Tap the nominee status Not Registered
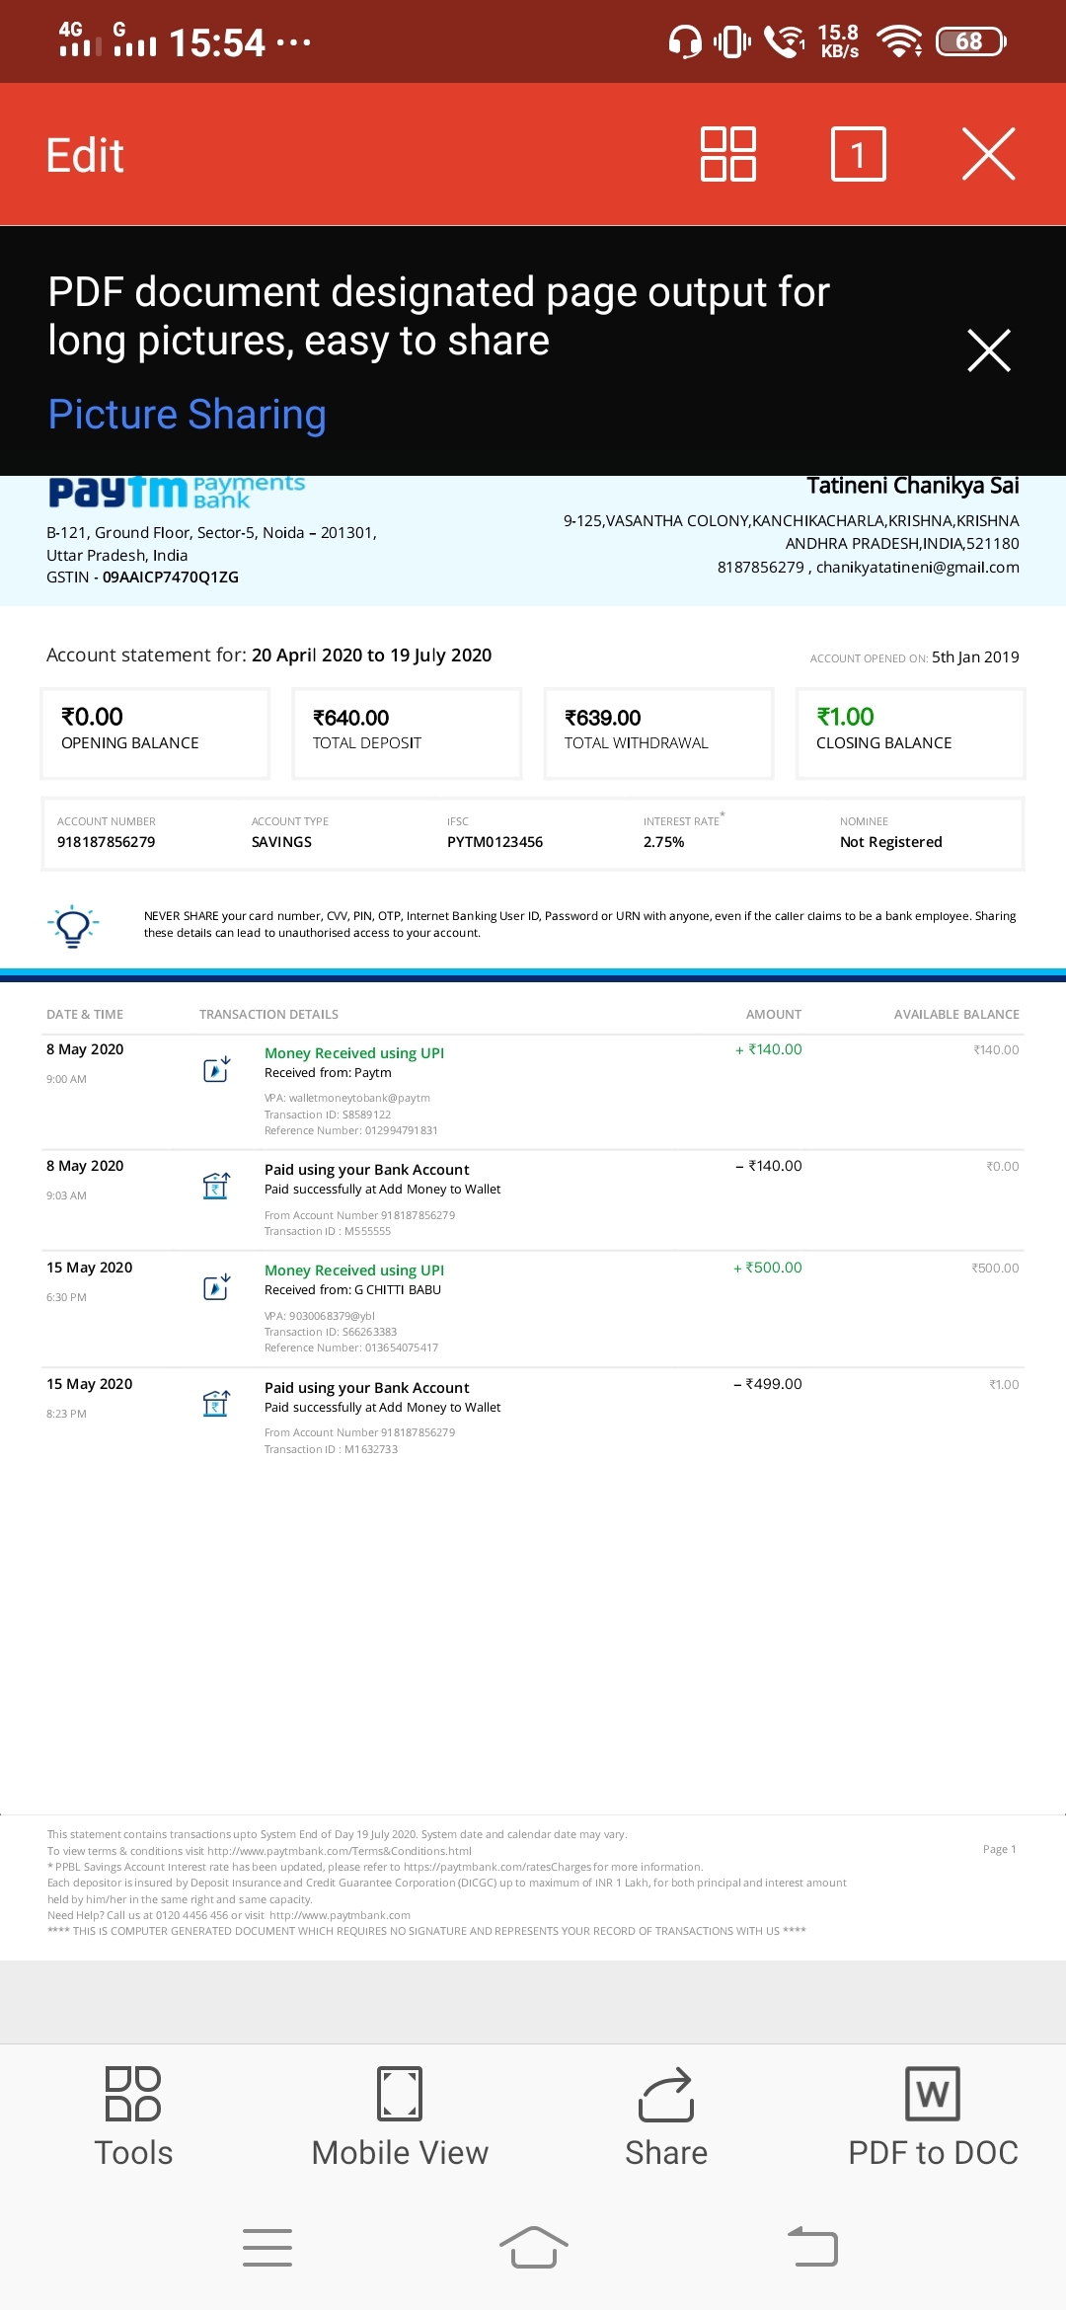 [x=890, y=842]
